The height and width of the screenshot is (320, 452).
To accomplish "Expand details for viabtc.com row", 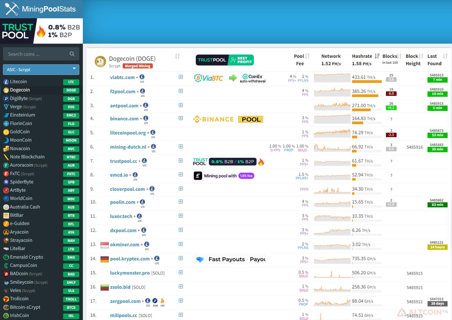I will click(181, 77).
